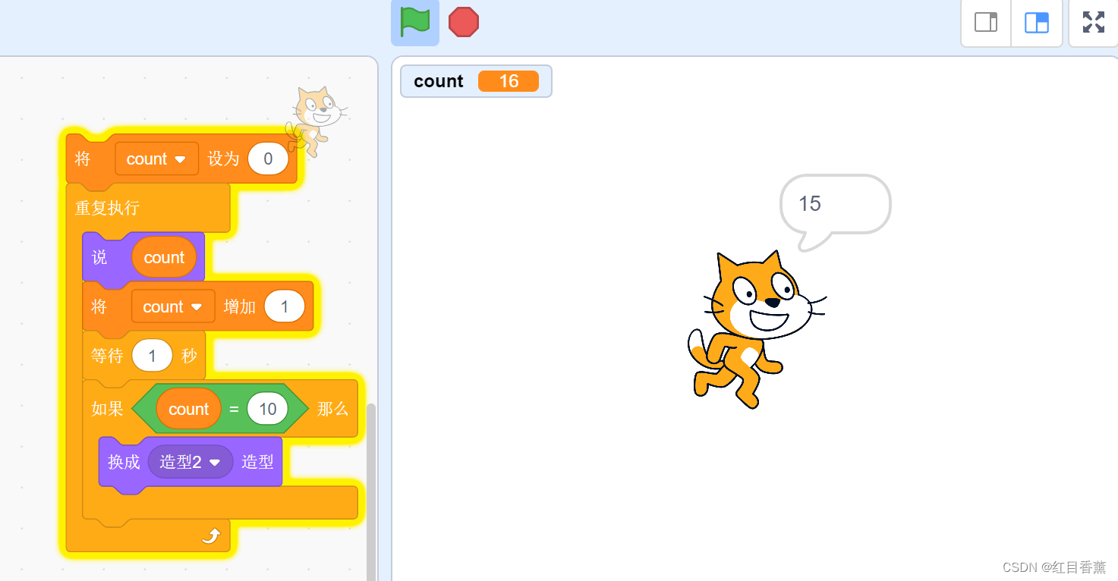Screen dimensions: 1118x581
Task: Click the workspace vertical scrollbar
Action: (371, 493)
